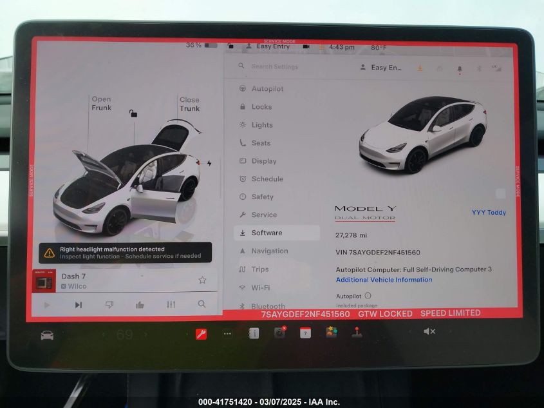Viewport: 544px width, 408px height.
Task: Launch the Arcade joystick app
Action: coord(357,333)
